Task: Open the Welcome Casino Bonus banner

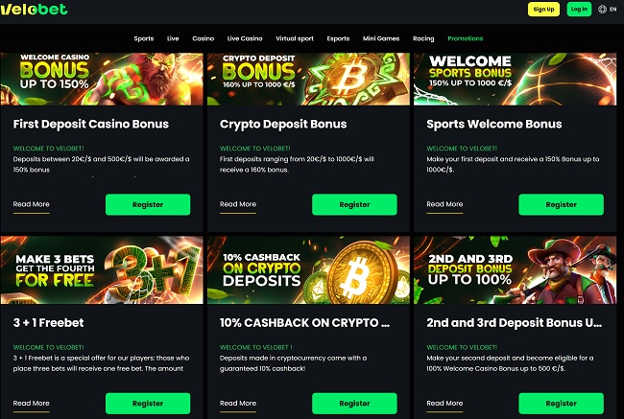Action: [x=102, y=80]
